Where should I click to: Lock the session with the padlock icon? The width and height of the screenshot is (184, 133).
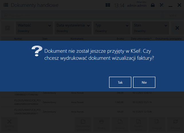[153, 5]
